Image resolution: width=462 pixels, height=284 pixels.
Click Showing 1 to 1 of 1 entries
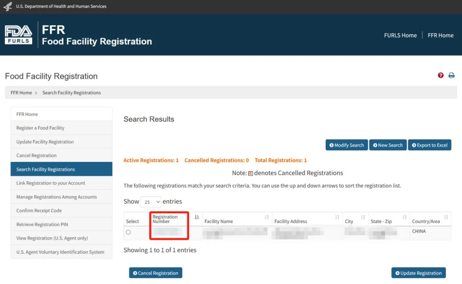(x=160, y=250)
